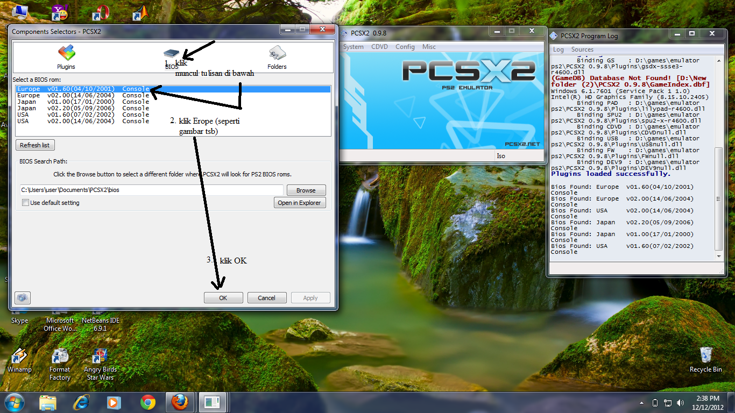The width and height of the screenshot is (735, 413).
Task: Click 'Plugins loaded successfully.' log line
Action: 611,174
